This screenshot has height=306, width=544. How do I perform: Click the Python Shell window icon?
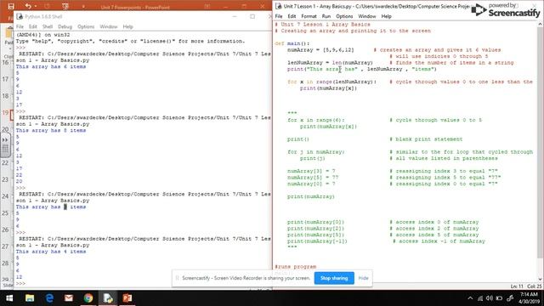(x=20, y=16)
